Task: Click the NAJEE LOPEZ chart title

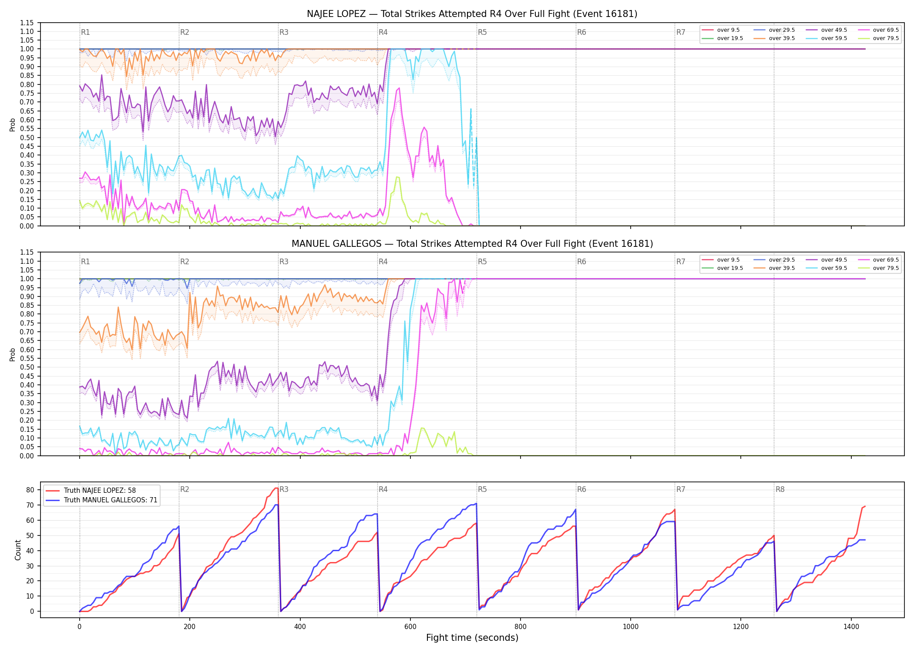Action: tap(472, 14)
